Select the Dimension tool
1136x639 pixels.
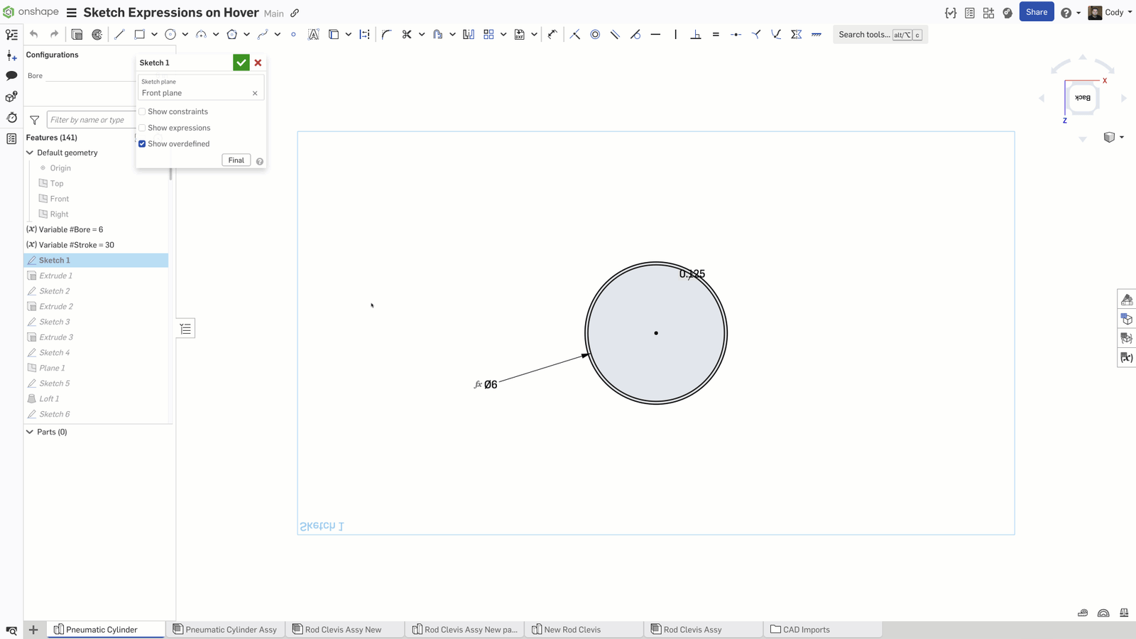552,34
